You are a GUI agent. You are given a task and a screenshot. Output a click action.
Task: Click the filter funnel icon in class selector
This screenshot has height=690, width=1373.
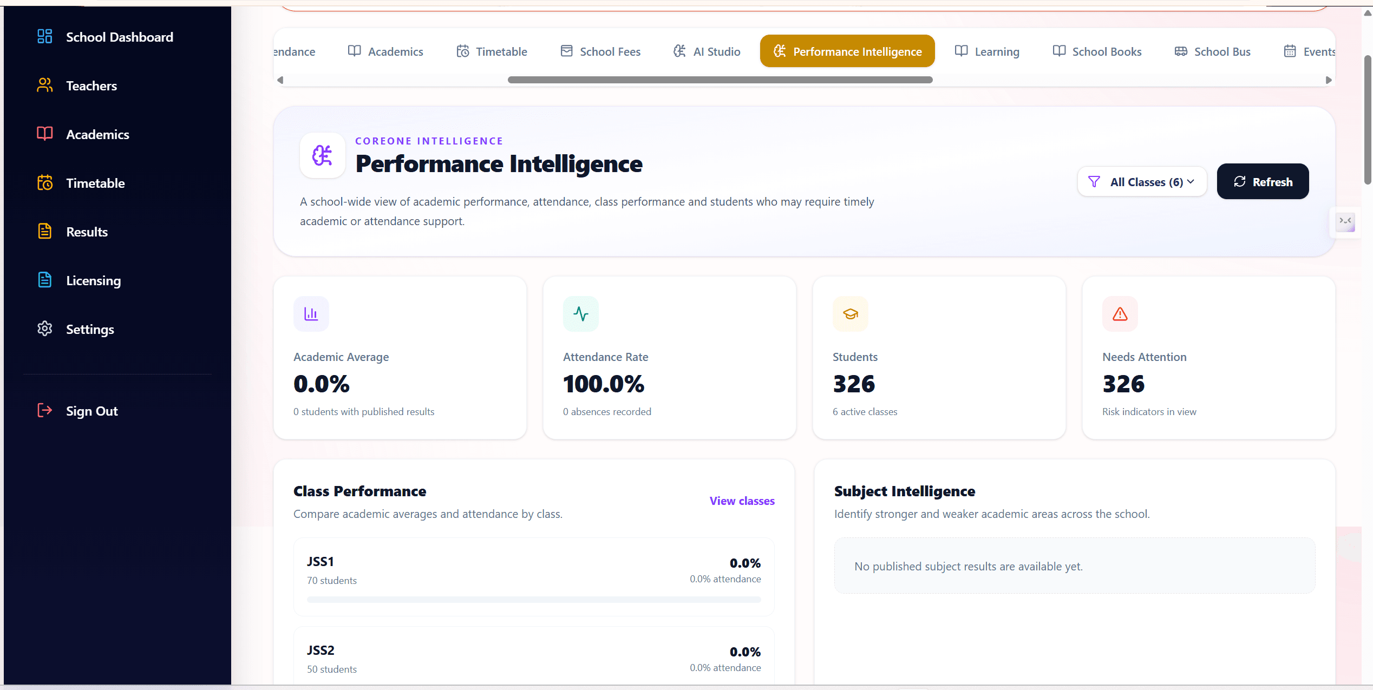point(1094,182)
